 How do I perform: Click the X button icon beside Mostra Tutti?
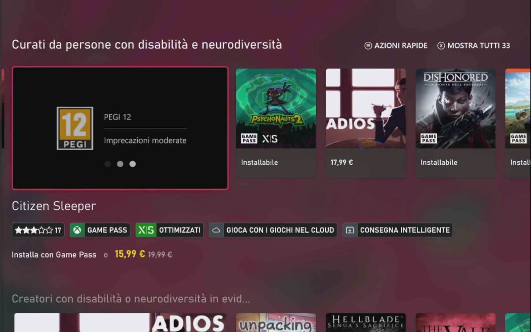(x=441, y=45)
